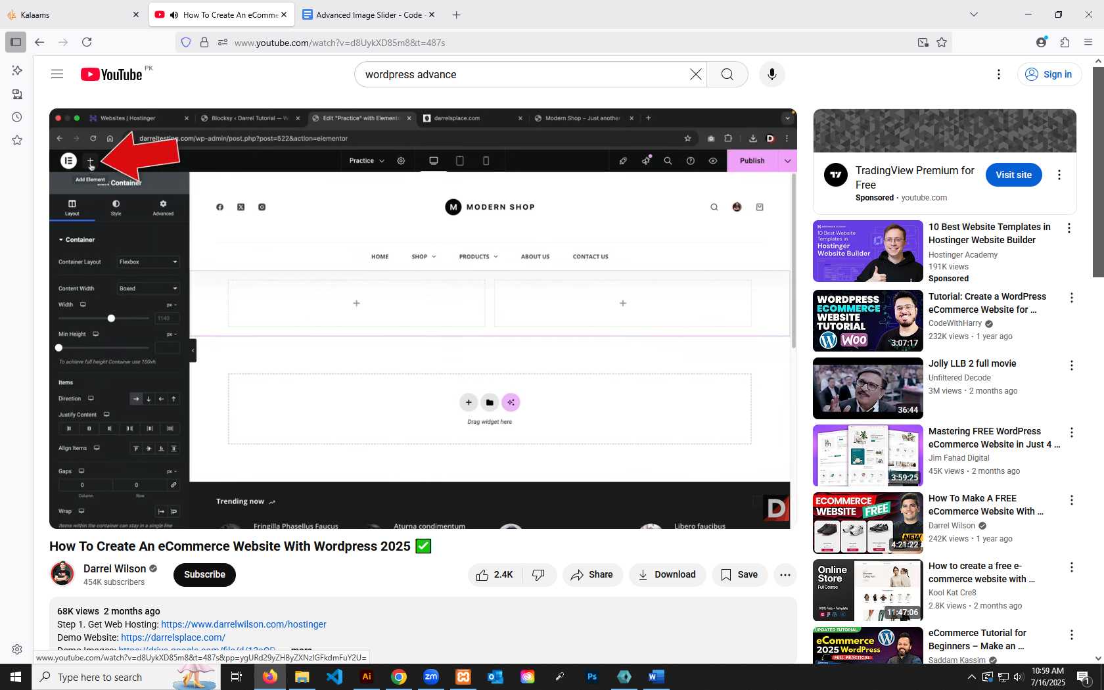Show hidden system tray icons
Screen dimensions: 1104x690
(x=972, y=677)
